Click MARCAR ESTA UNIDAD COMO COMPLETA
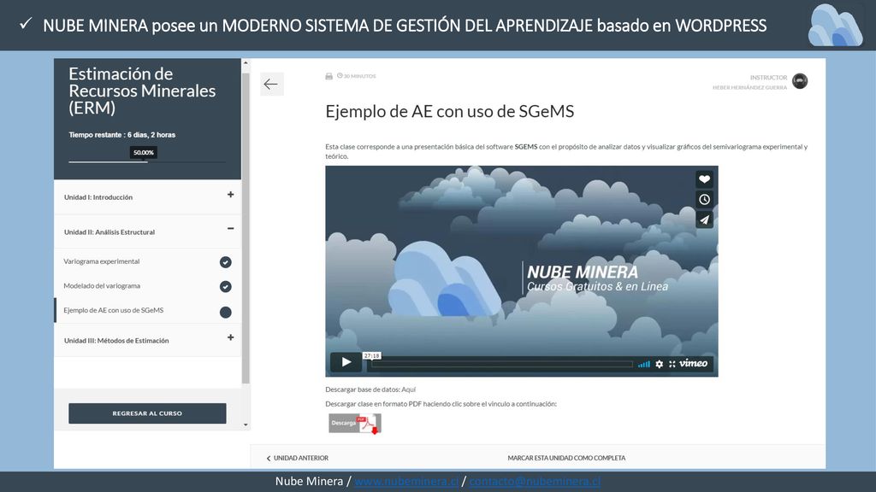The image size is (876, 492). tap(566, 458)
